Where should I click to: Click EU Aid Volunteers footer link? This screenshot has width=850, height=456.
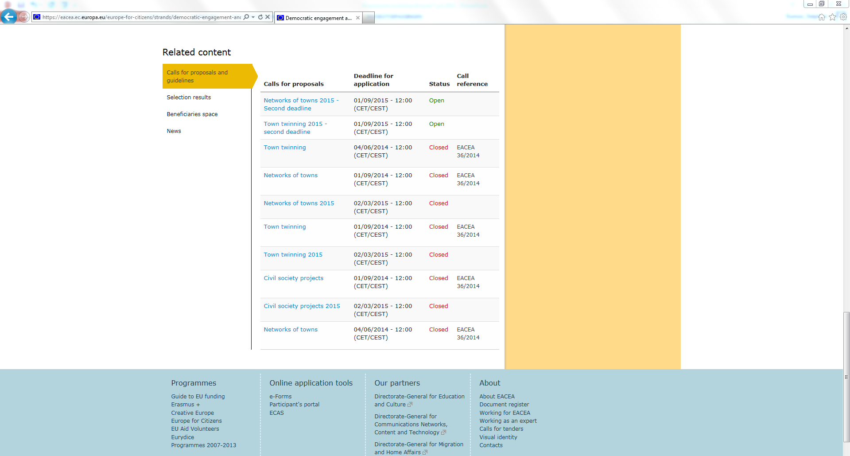click(195, 429)
